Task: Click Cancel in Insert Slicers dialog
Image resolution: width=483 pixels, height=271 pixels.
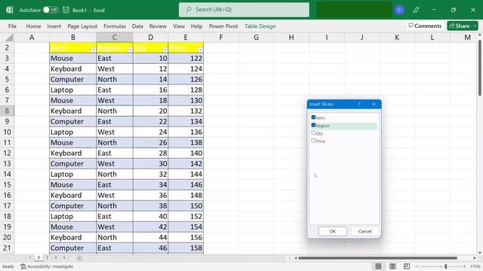Action: pyautogui.click(x=365, y=231)
